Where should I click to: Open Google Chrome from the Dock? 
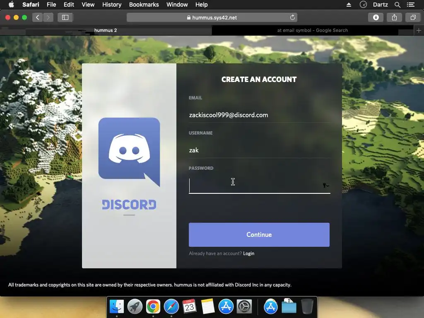(x=153, y=307)
